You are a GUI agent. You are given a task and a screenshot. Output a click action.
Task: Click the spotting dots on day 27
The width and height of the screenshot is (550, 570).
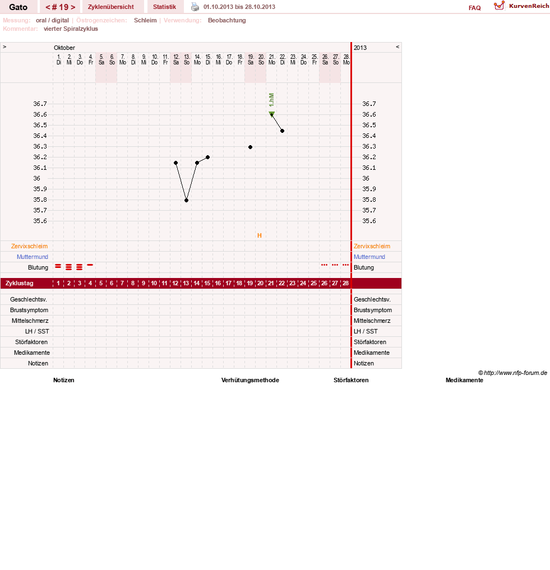(x=335, y=265)
